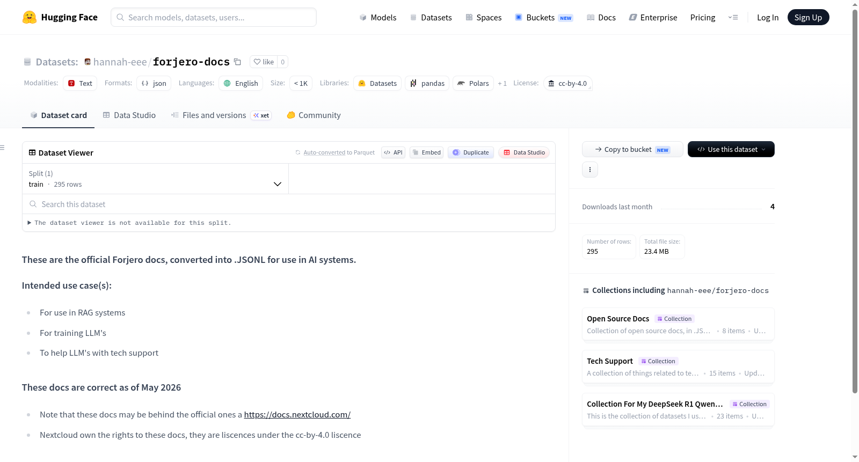Click the Text modality tag

(80, 83)
